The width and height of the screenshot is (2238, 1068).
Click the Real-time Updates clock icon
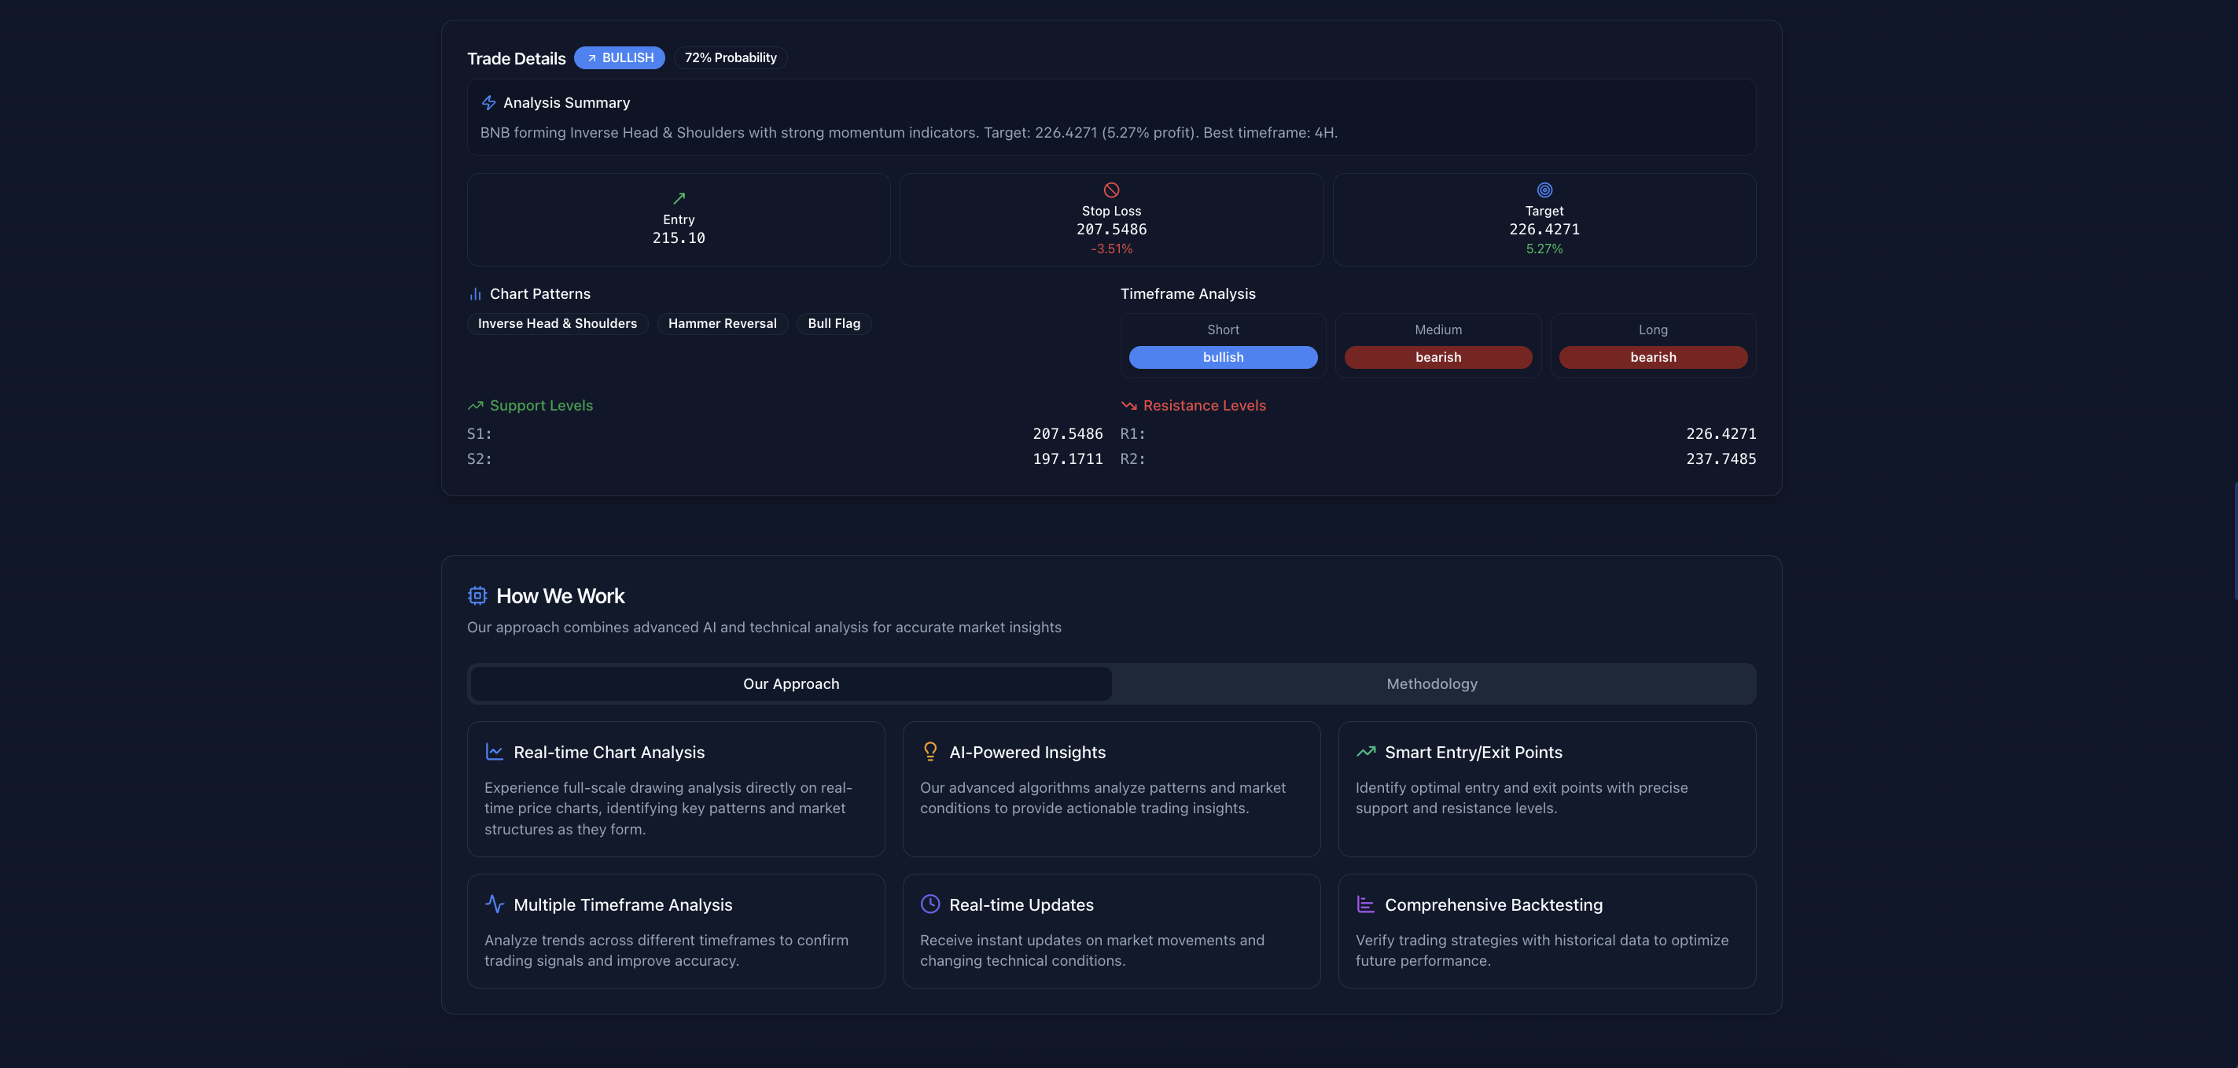929,904
